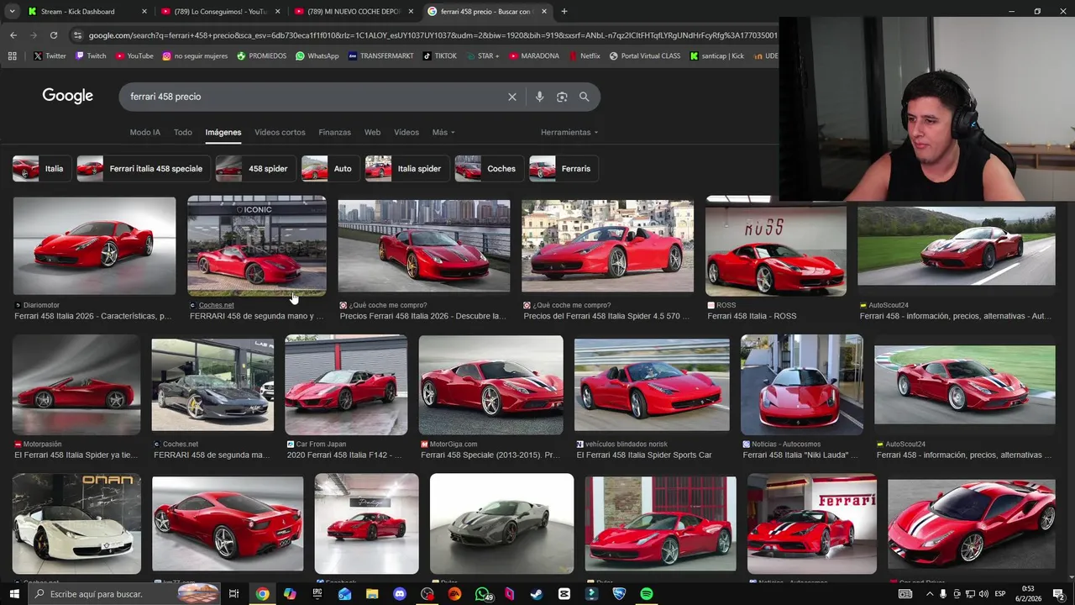Open the YouTube bookmark
Screen dimensions: 1075x605
[134, 56]
